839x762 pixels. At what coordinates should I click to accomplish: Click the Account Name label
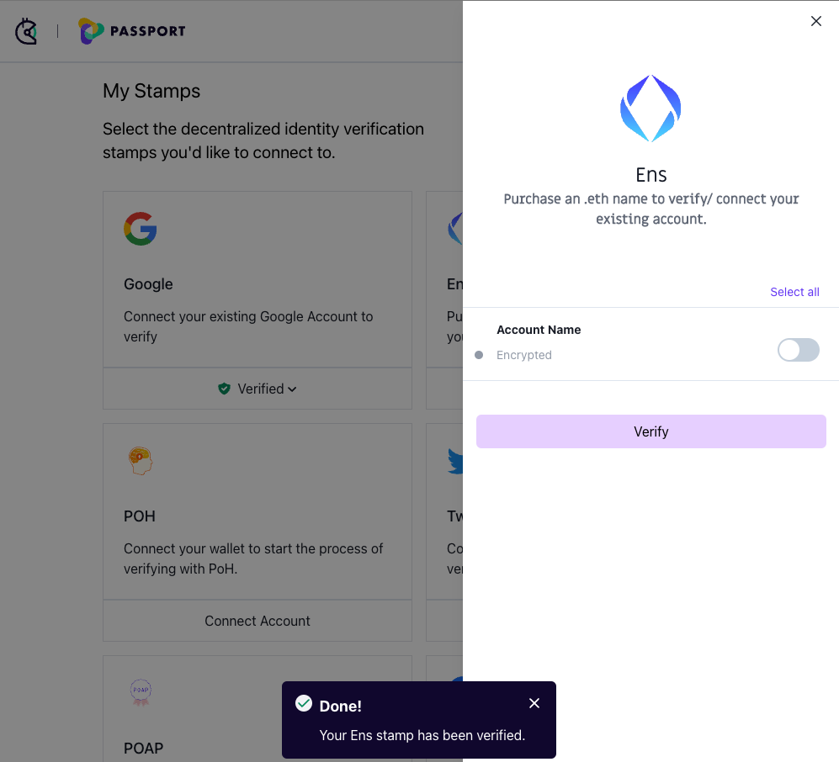(x=539, y=330)
